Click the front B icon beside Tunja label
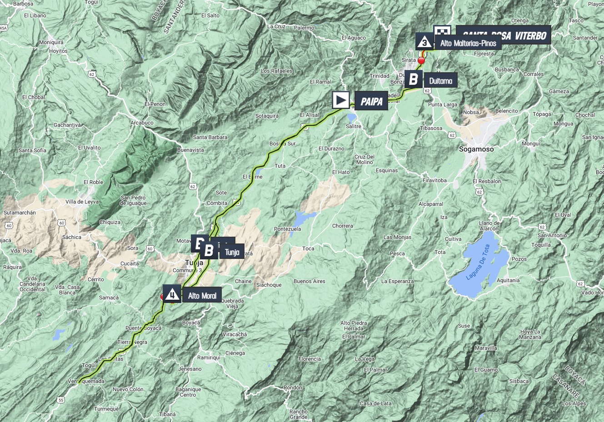Image resolution: width=604 pixels, height=422 pixels. point(209,250)
